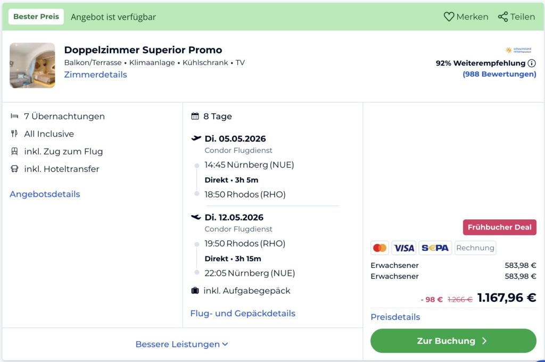Select the SEPA payment icon
Screen dimensions: 545x362
435,248
